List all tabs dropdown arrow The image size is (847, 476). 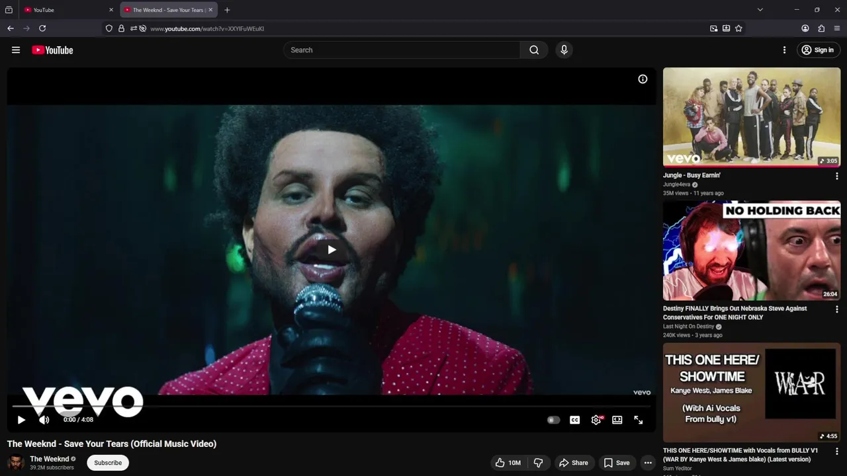click(x=760, y=10)
